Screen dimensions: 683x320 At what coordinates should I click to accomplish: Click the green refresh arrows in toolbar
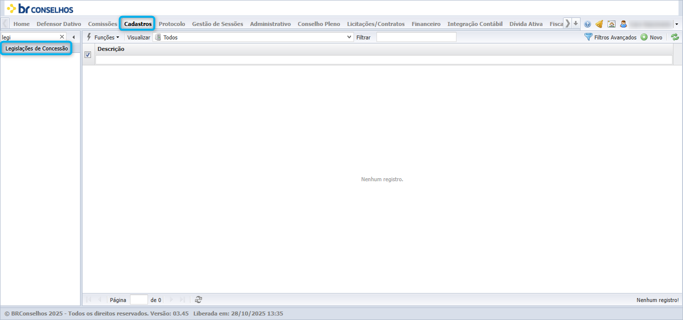675,37
